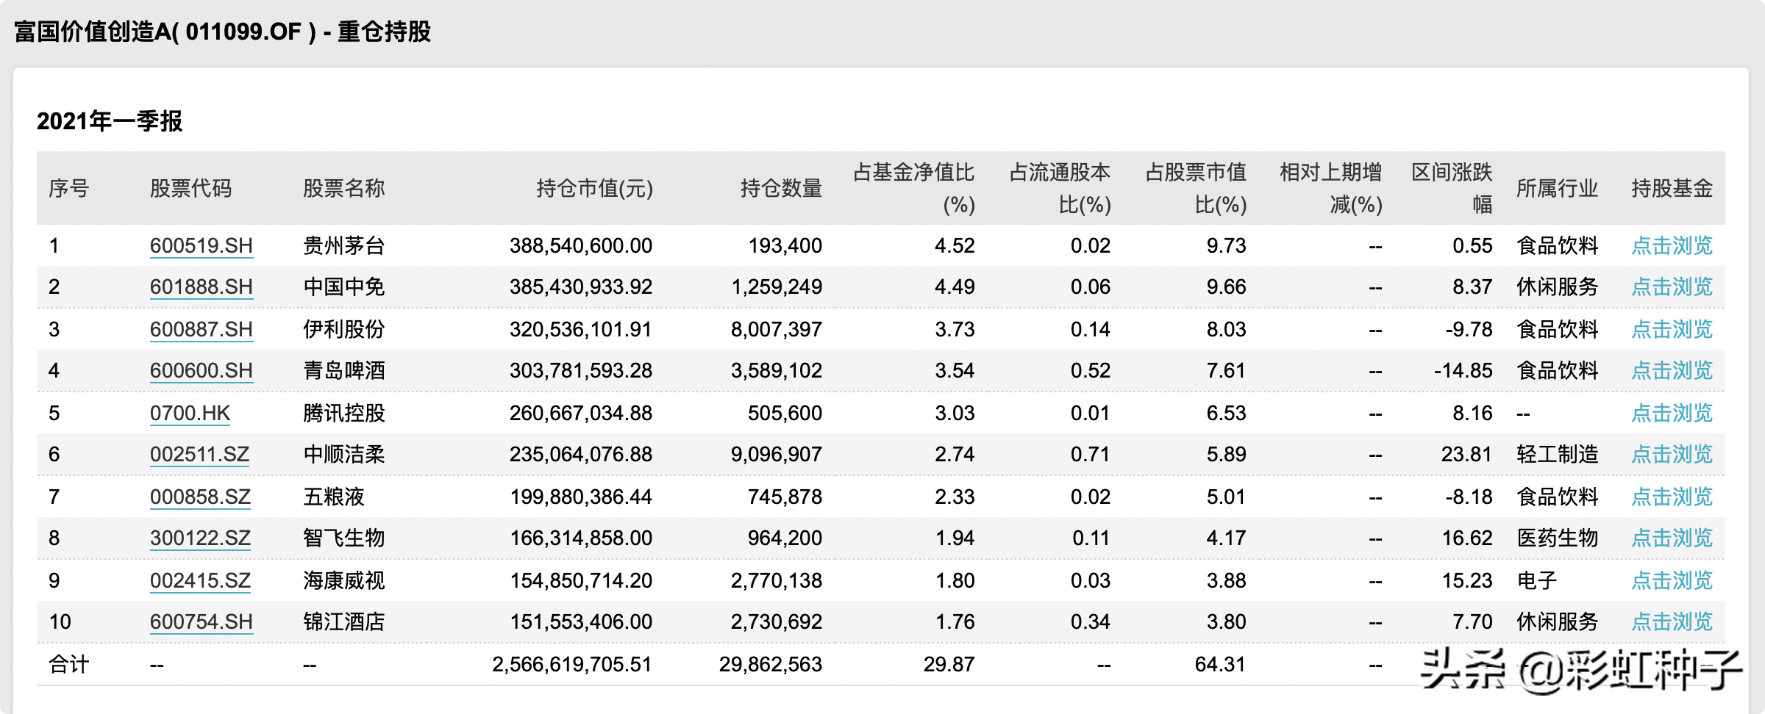Open stock code link 600519.SH
The width and height of the screenshot is (1765, 714).
201,245
